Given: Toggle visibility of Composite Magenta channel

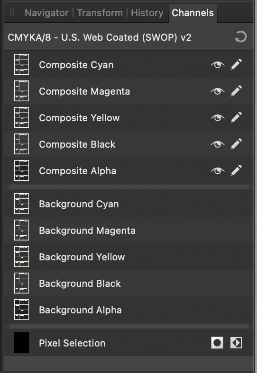Looking at the screenshot, I should pyautogui.click(x=218, y=91).
